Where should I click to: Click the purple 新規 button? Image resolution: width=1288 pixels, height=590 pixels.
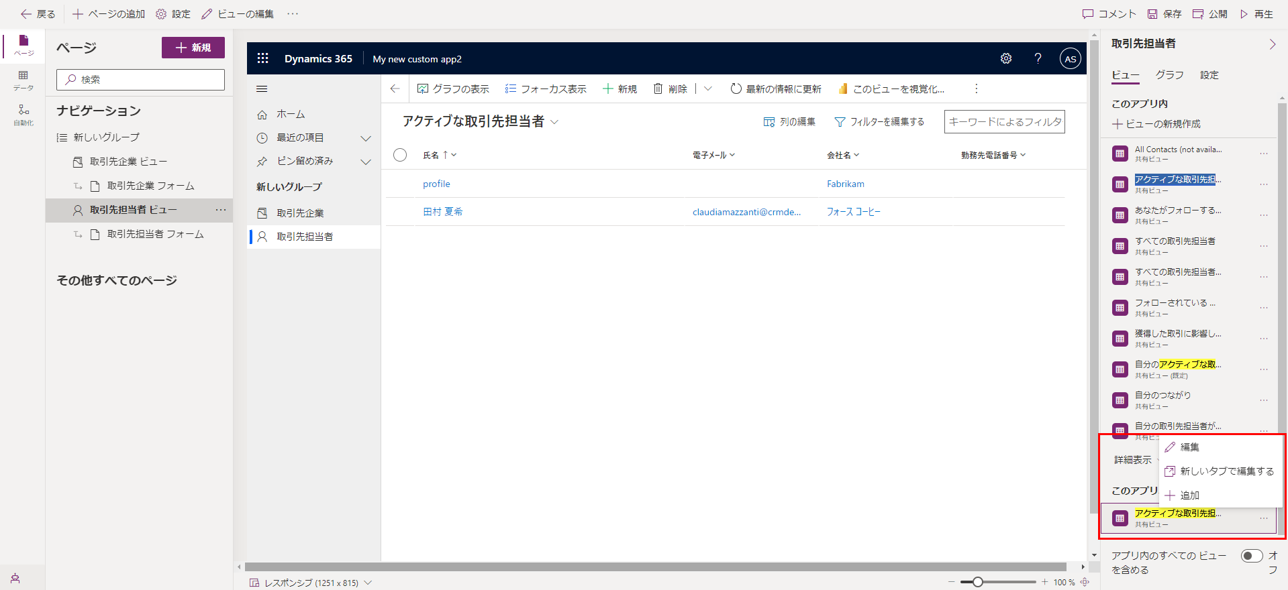[x=193, y=48]
